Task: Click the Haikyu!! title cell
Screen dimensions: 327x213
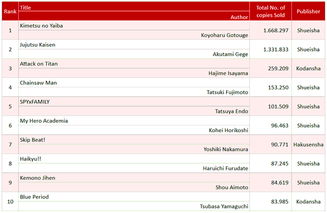Action: pos(134,159)
